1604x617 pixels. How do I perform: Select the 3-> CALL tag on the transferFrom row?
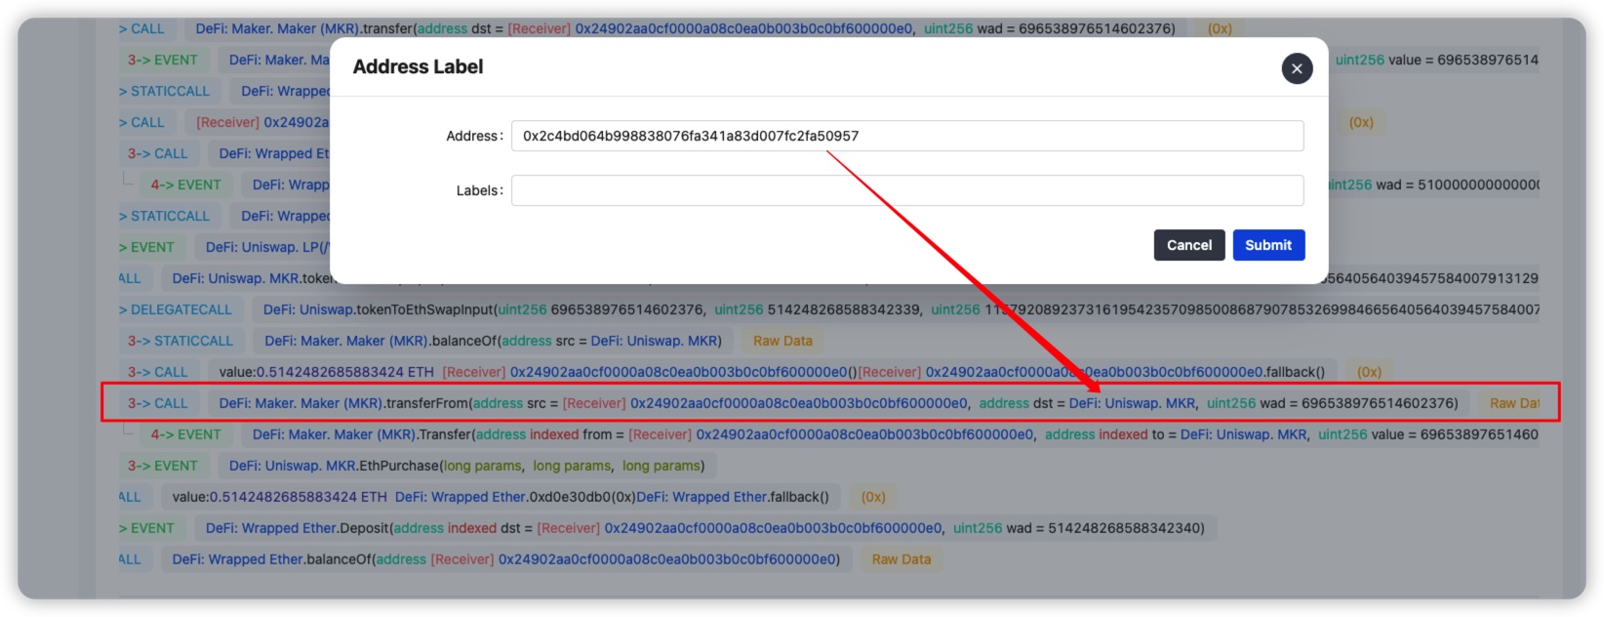click(x=158, y=403)
